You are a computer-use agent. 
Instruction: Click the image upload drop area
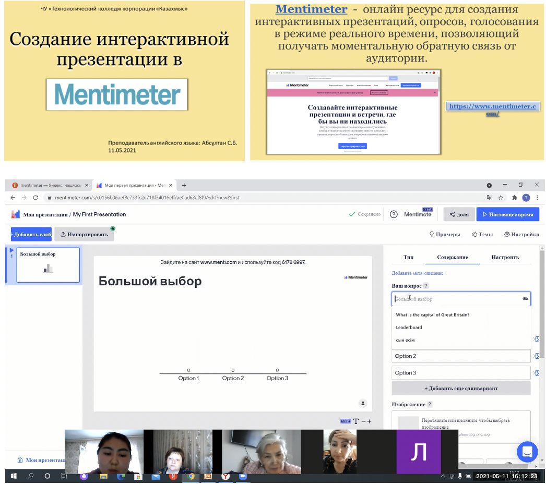(461, 427)
